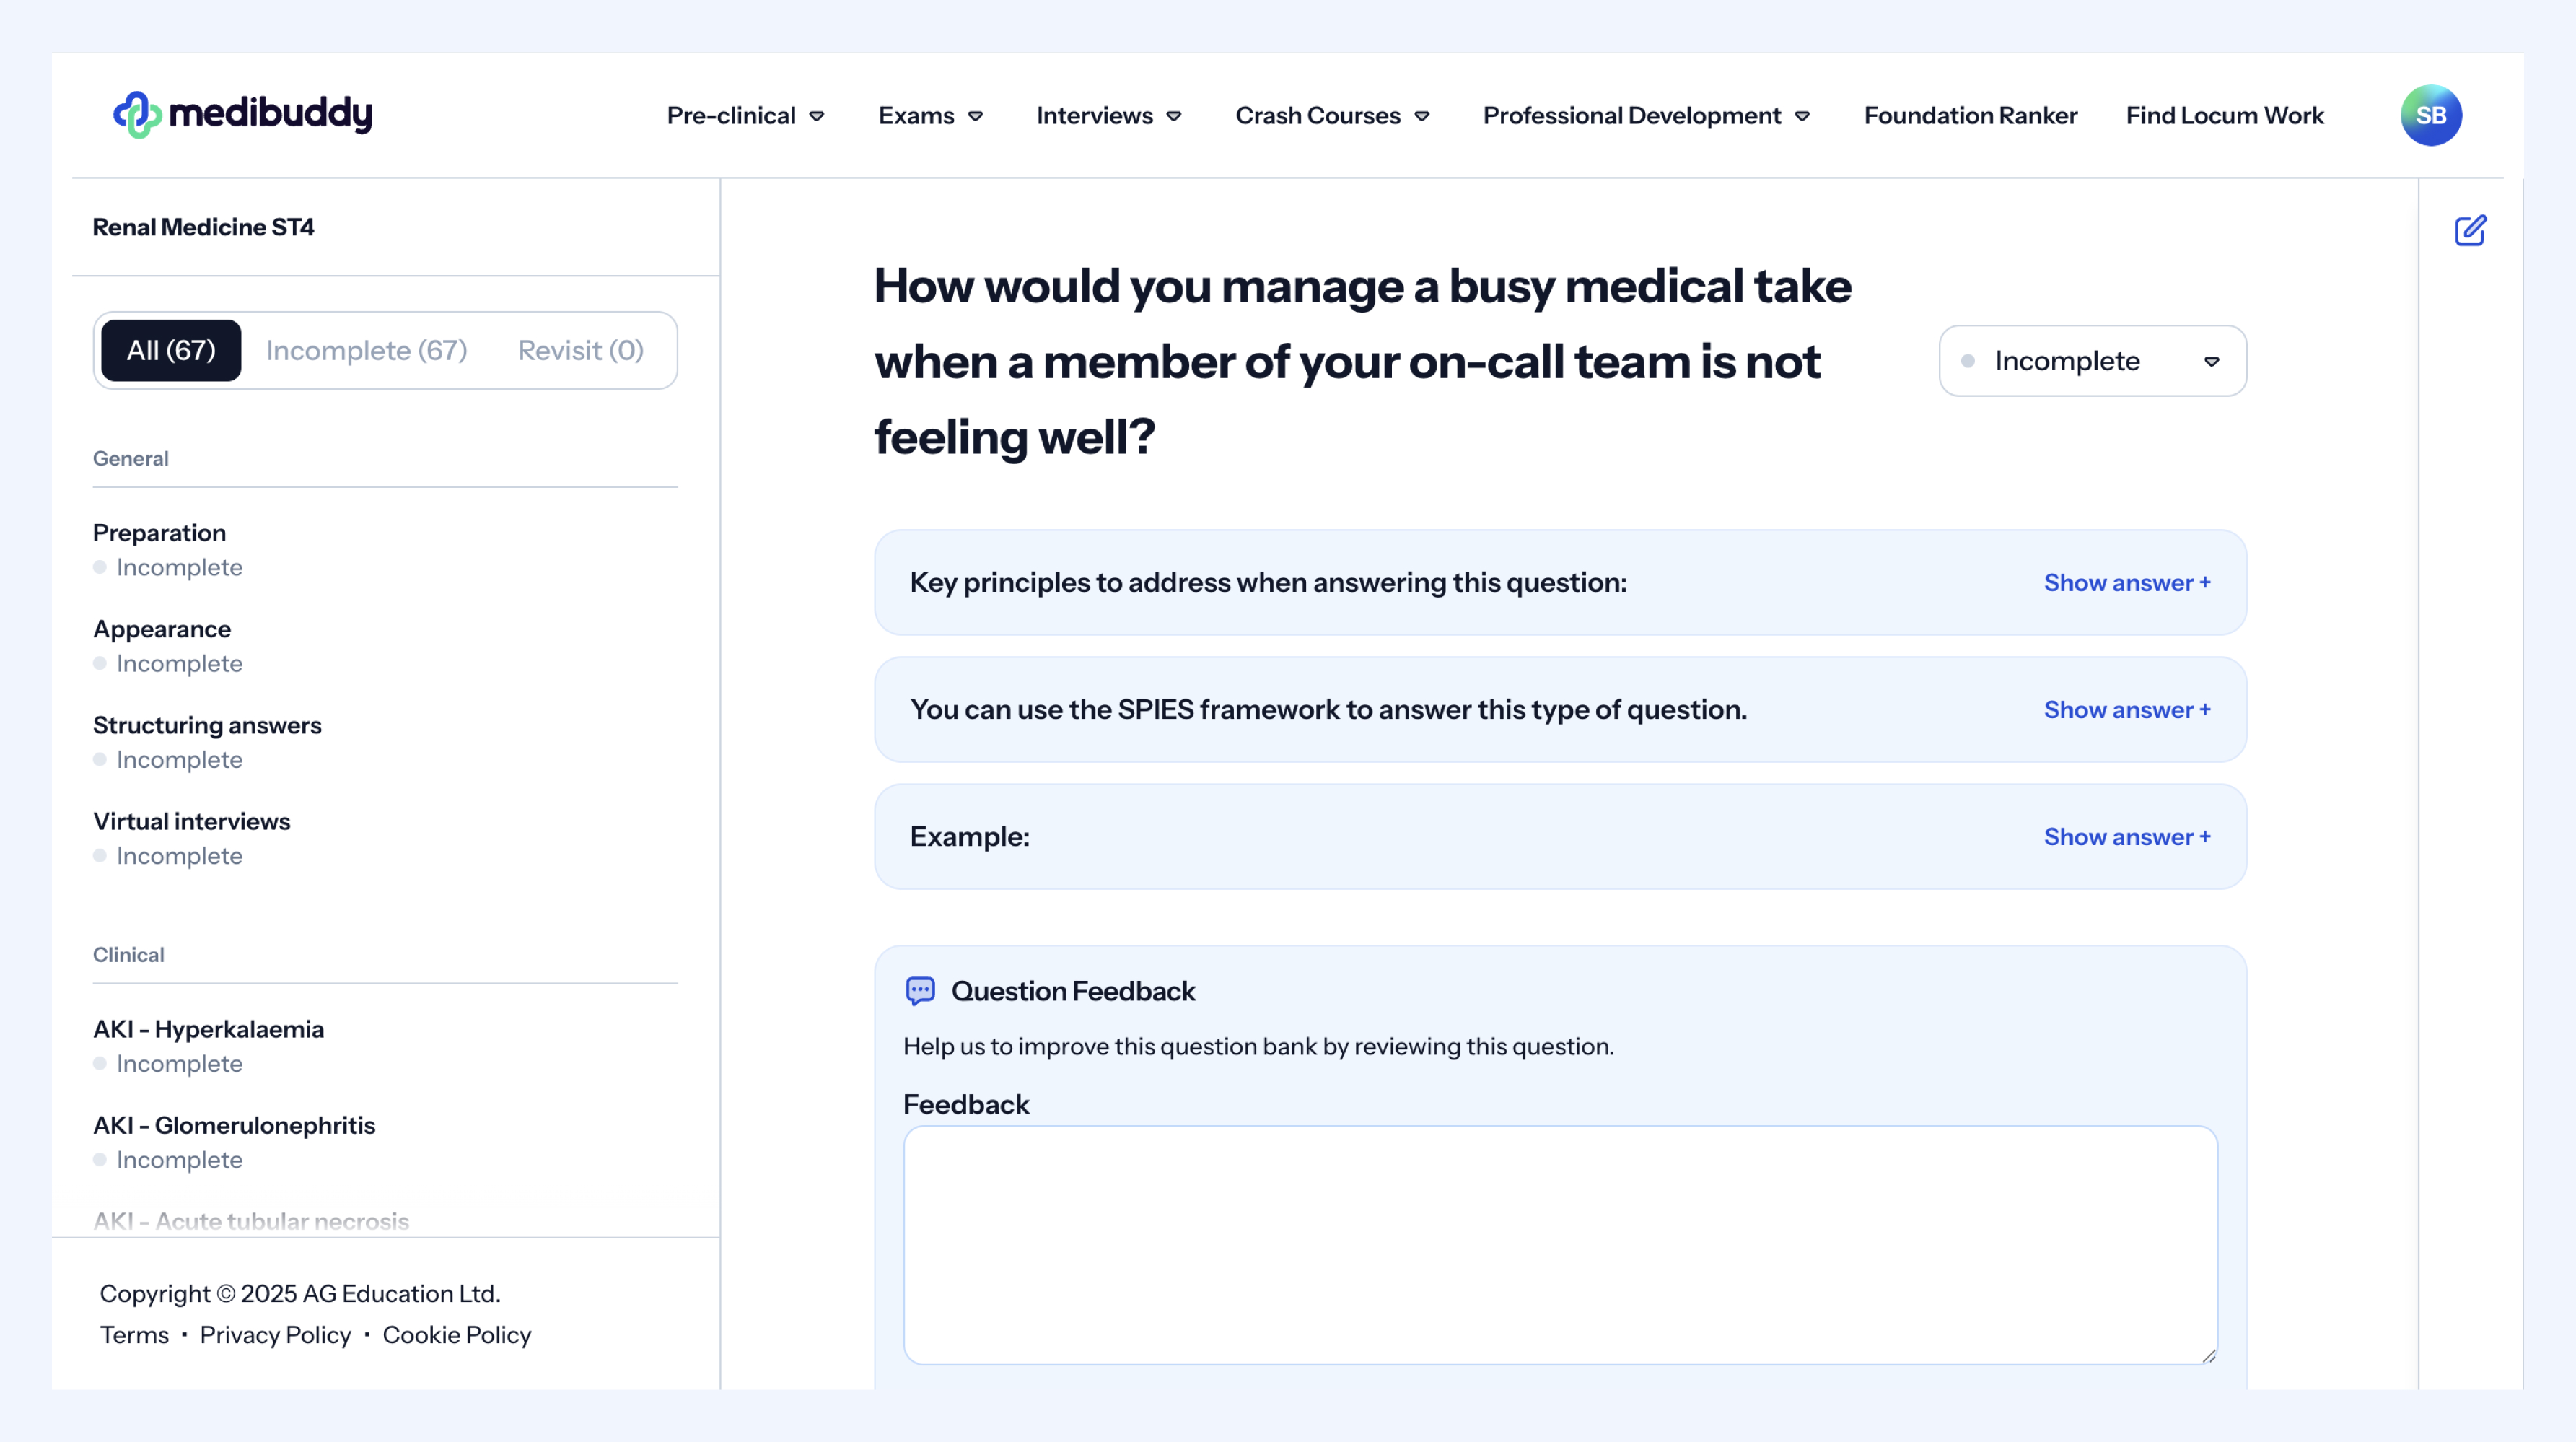This screenshot has width=2576, height=1442.
Task: Click the Professional Development chevron icon
Action: click(1802, 116)
